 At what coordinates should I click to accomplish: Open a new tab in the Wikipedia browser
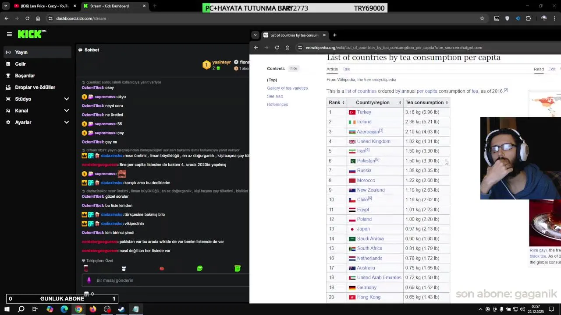[335, 35]
